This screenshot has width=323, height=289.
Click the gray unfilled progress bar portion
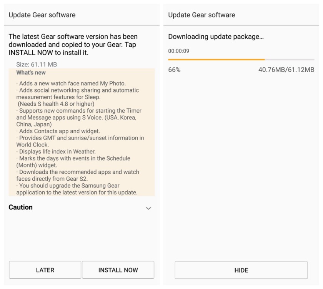[289, 60]
